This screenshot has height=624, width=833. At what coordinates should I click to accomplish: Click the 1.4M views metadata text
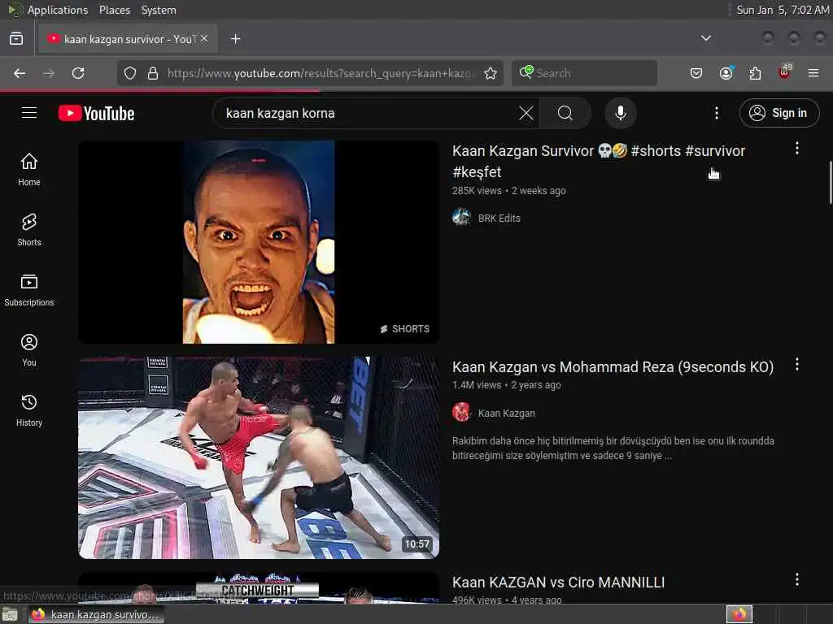(x=477, y=384)
